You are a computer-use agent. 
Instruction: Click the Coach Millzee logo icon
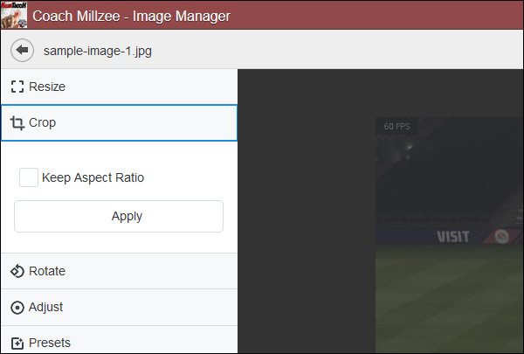(14, 15)
